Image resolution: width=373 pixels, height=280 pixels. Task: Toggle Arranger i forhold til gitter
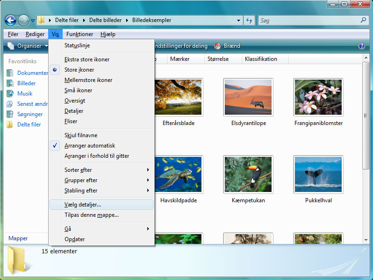(x=96, y=156)
